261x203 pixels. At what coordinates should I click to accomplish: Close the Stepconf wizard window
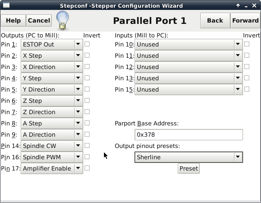click(x=254, y=5)
